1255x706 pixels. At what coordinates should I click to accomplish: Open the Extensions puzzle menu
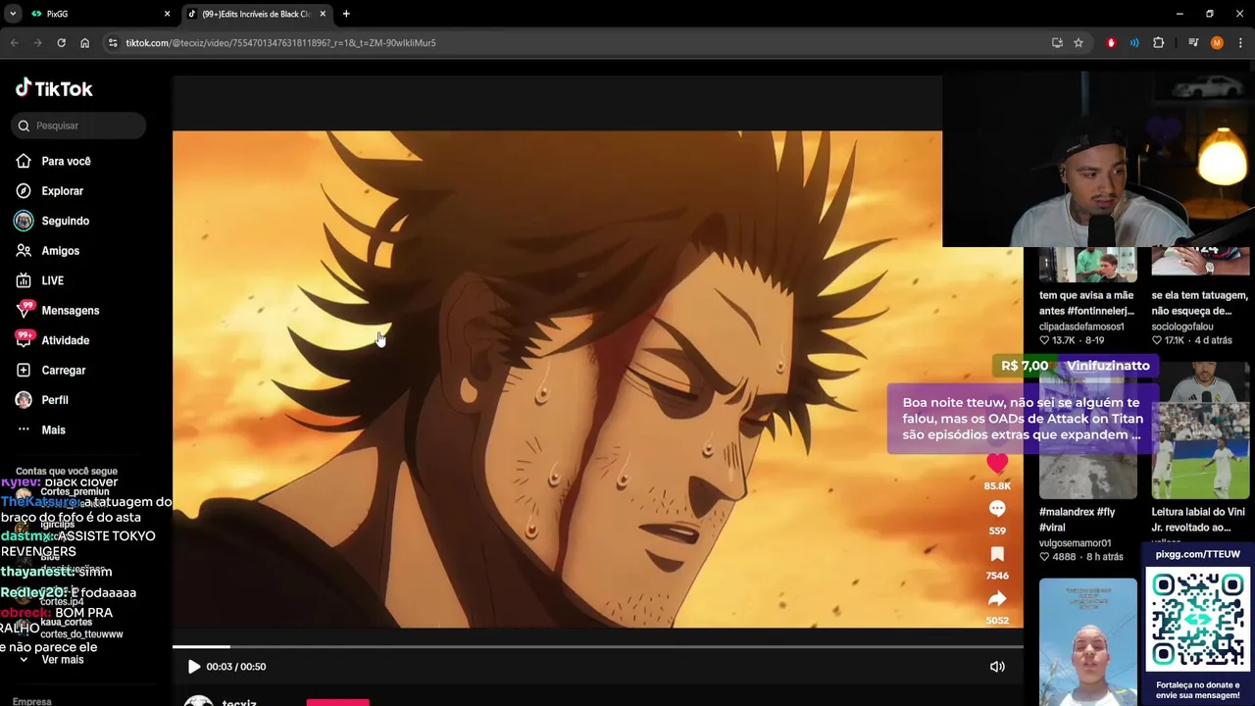tap(1158, 43)
